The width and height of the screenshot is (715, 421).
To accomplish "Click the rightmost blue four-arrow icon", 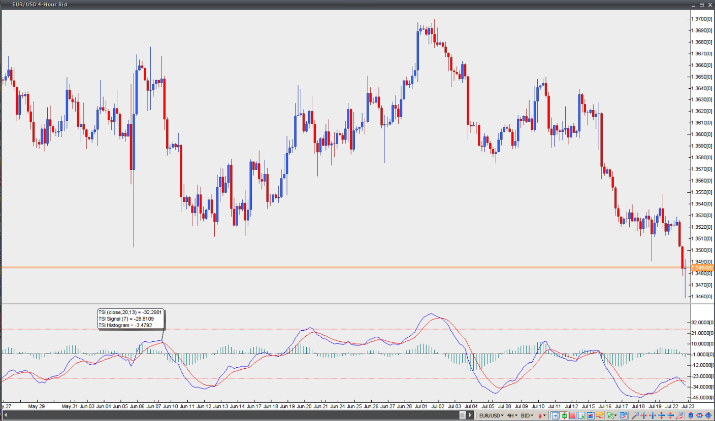I will point(707,416).
